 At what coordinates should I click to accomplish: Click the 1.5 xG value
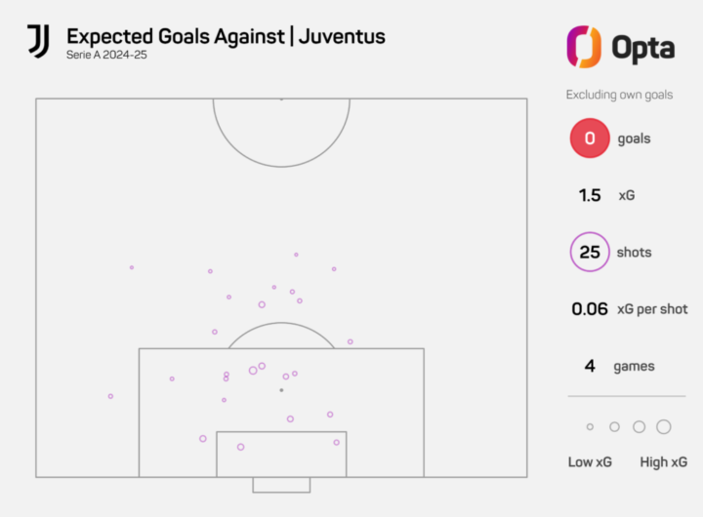coord(590,195)
